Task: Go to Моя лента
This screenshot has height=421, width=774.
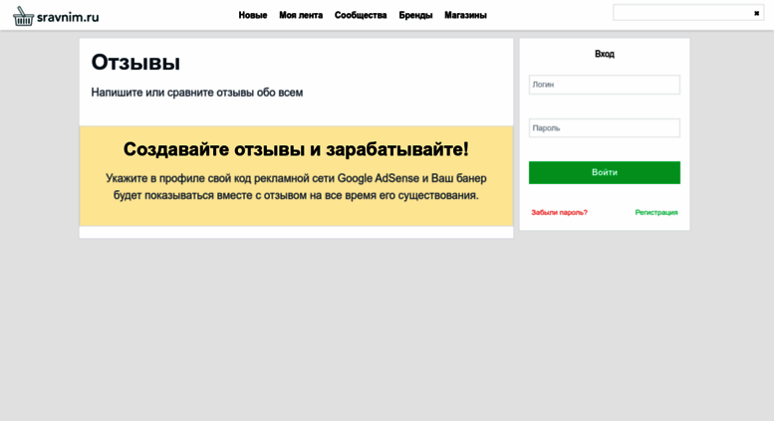Action: pyautogui.click(x=301, y=15)
